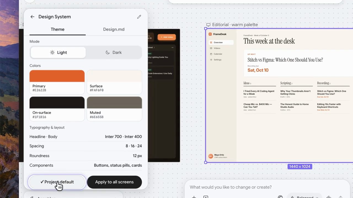Switch to the Theme tab
The image size is (353, 198).
click(58, 29)
